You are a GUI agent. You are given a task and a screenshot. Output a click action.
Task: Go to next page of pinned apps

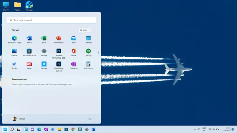tap(98, 54)
